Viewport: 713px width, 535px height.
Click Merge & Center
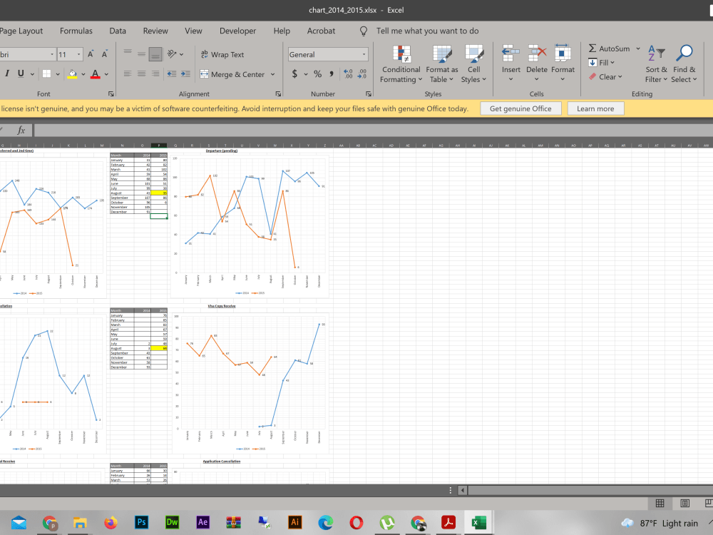pos(232,74)
